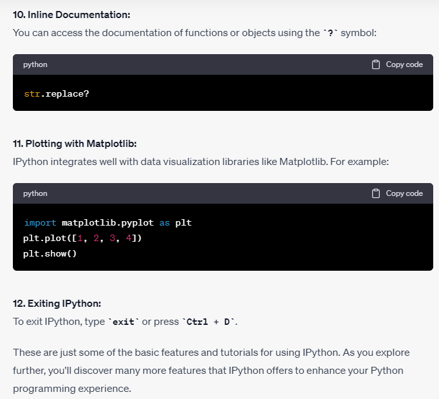
Task: Select the "11. Plotting with Matplotlib:" heading
Action: point(75,143)
